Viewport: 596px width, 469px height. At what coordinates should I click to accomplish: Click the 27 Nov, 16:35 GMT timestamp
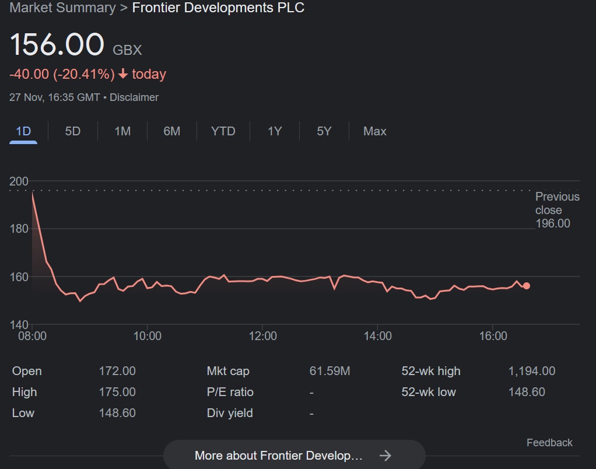tap(55, 97)
